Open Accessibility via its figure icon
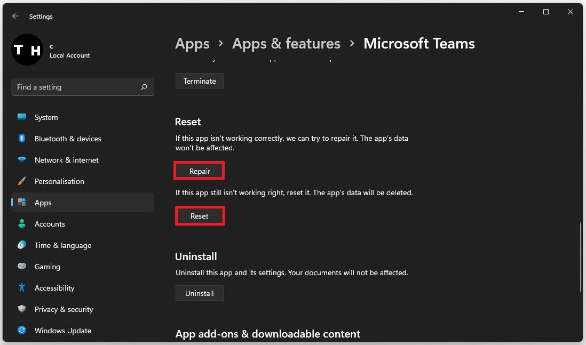This screenshot has width=586, height=345. point(22,288)
